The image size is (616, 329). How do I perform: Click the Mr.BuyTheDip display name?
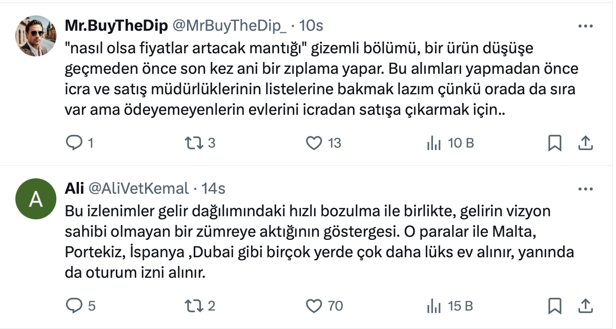(116, 26)
